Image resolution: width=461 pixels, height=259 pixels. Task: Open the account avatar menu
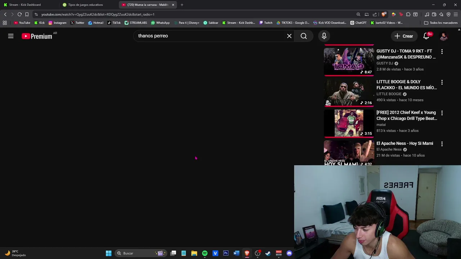(444, 36)
